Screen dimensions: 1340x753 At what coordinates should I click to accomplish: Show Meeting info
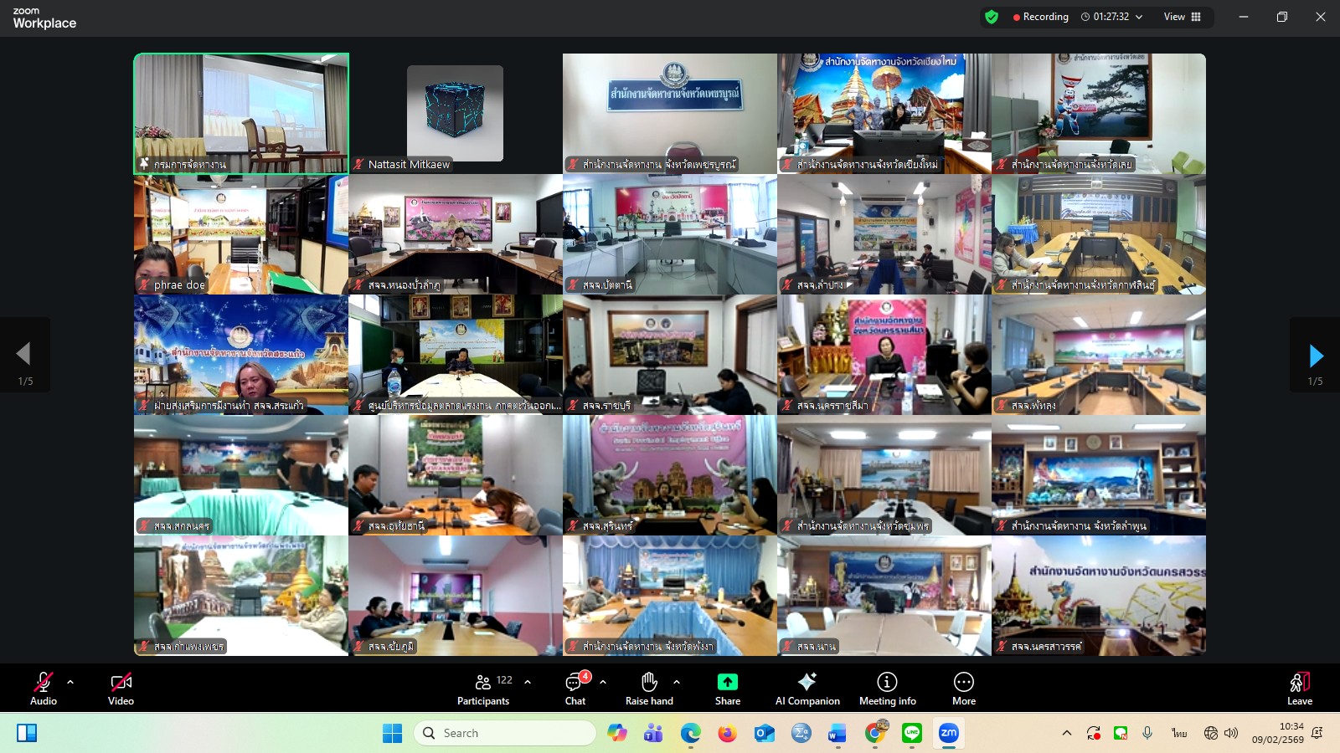click(x=887, y=682)
